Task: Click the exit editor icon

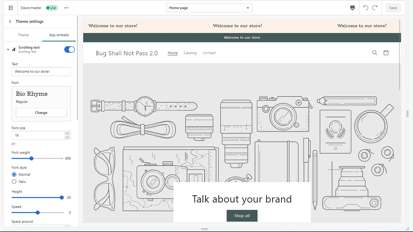Action: click(x=11, y=8)
